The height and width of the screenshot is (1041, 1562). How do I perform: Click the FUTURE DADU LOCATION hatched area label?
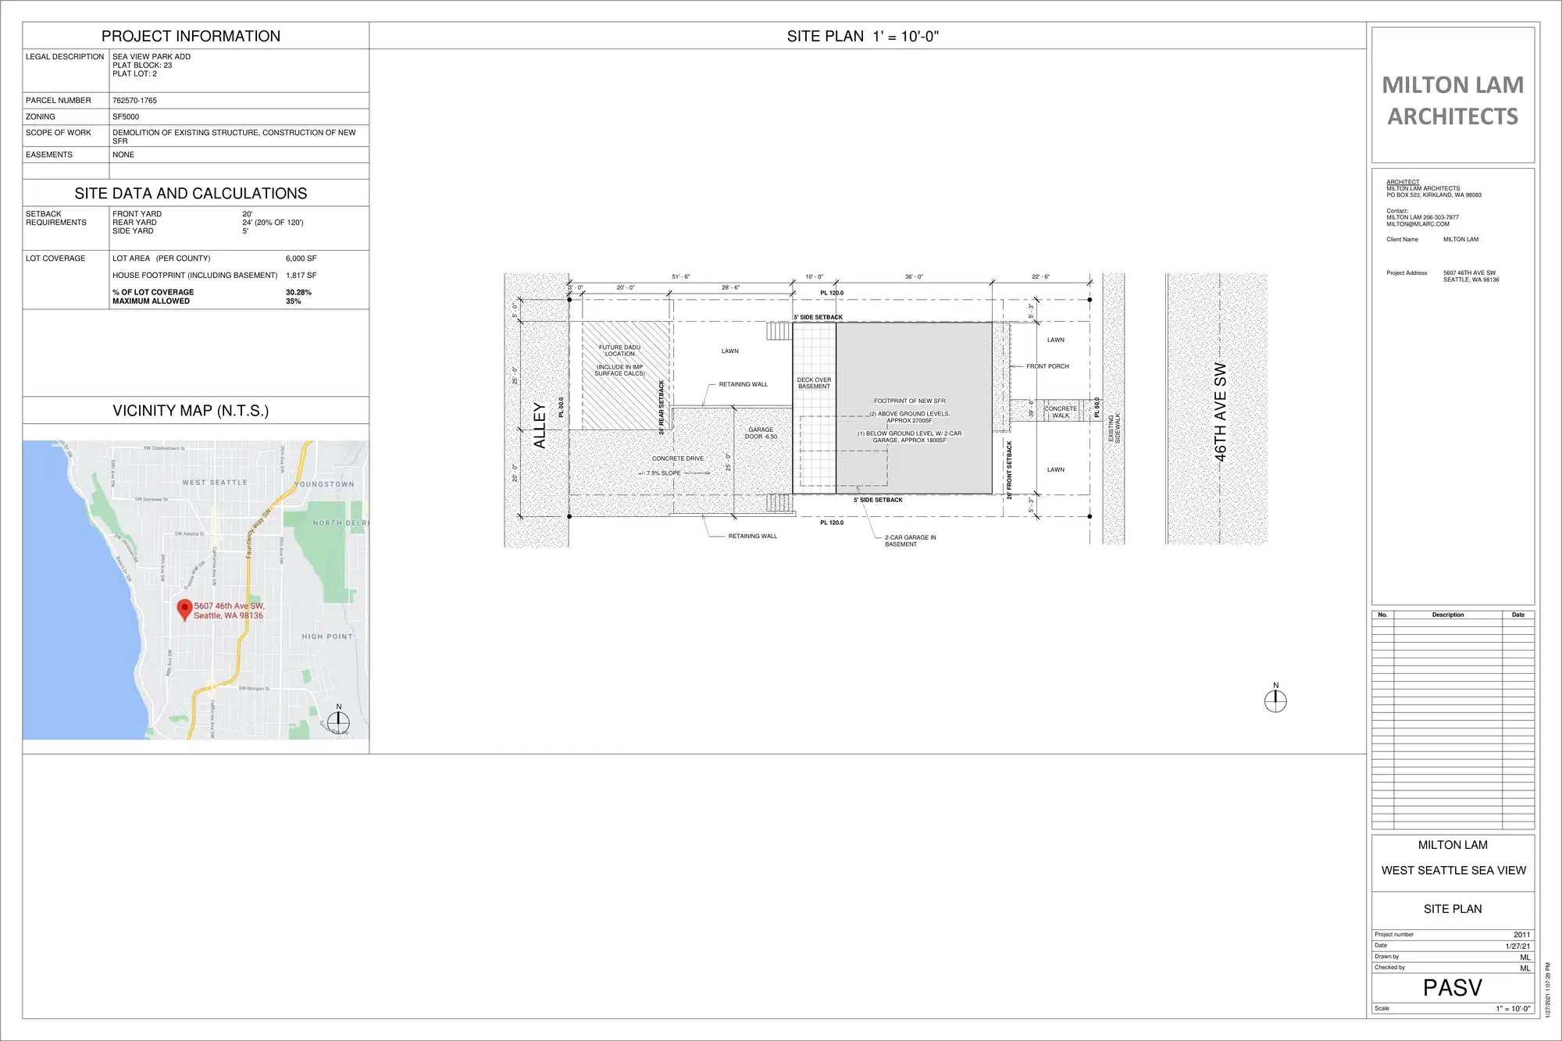coord(619,351)
